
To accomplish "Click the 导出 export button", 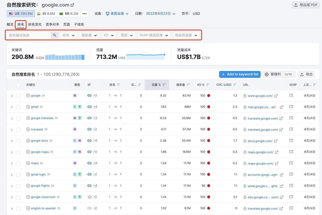I will pos(306,74).
